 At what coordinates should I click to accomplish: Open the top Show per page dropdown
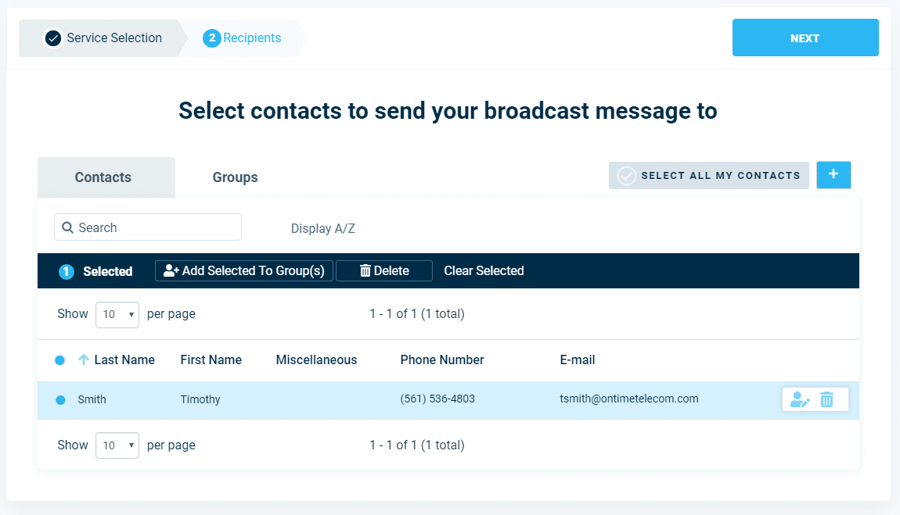(x=117, y=314)
